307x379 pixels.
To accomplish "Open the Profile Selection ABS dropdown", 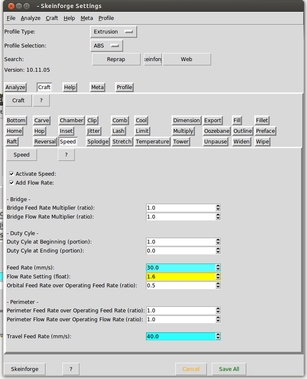I will coord(107,46).
